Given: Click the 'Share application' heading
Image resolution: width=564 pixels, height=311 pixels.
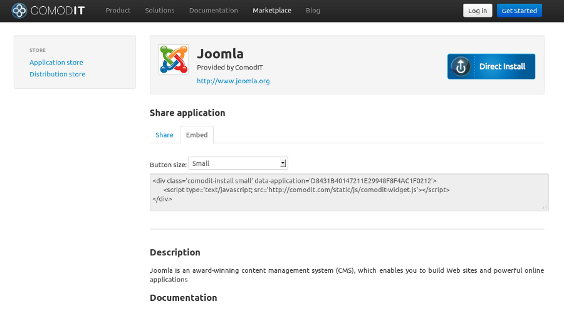Looking at the screenshot, I should click(187, 113).
